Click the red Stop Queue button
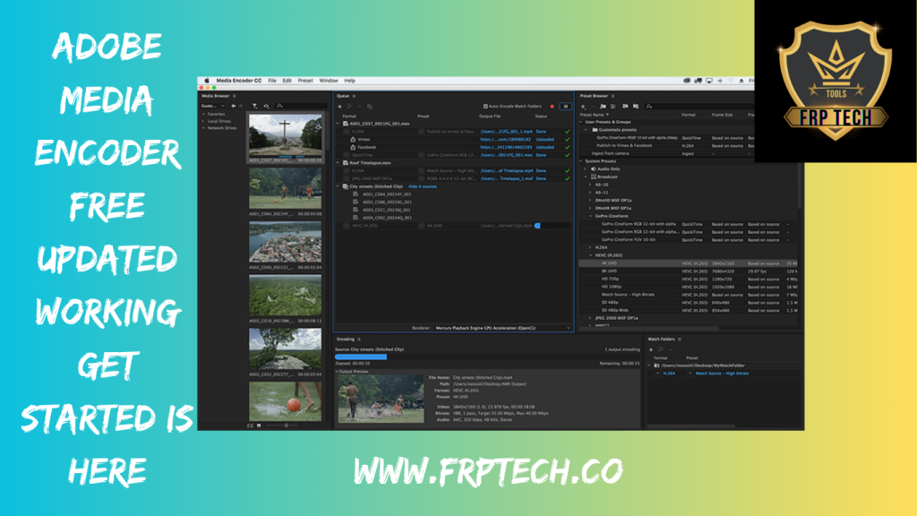 point(553,106)
